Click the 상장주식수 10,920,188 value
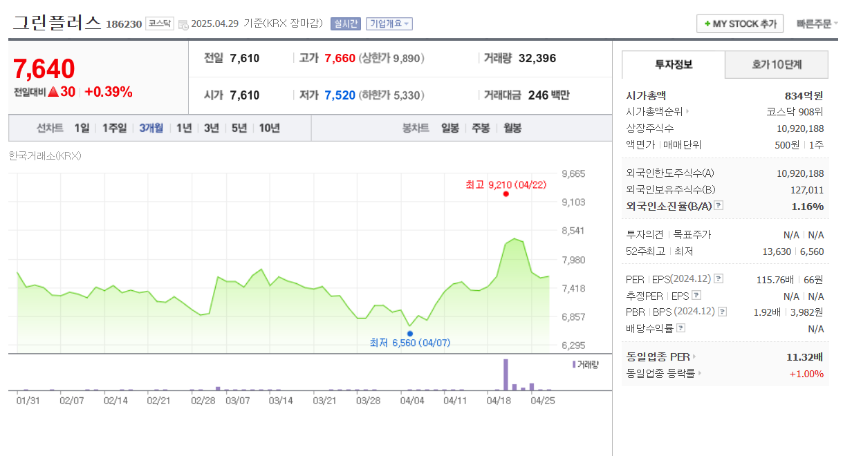This screenshot has width=843, height=456. point(800,128)
